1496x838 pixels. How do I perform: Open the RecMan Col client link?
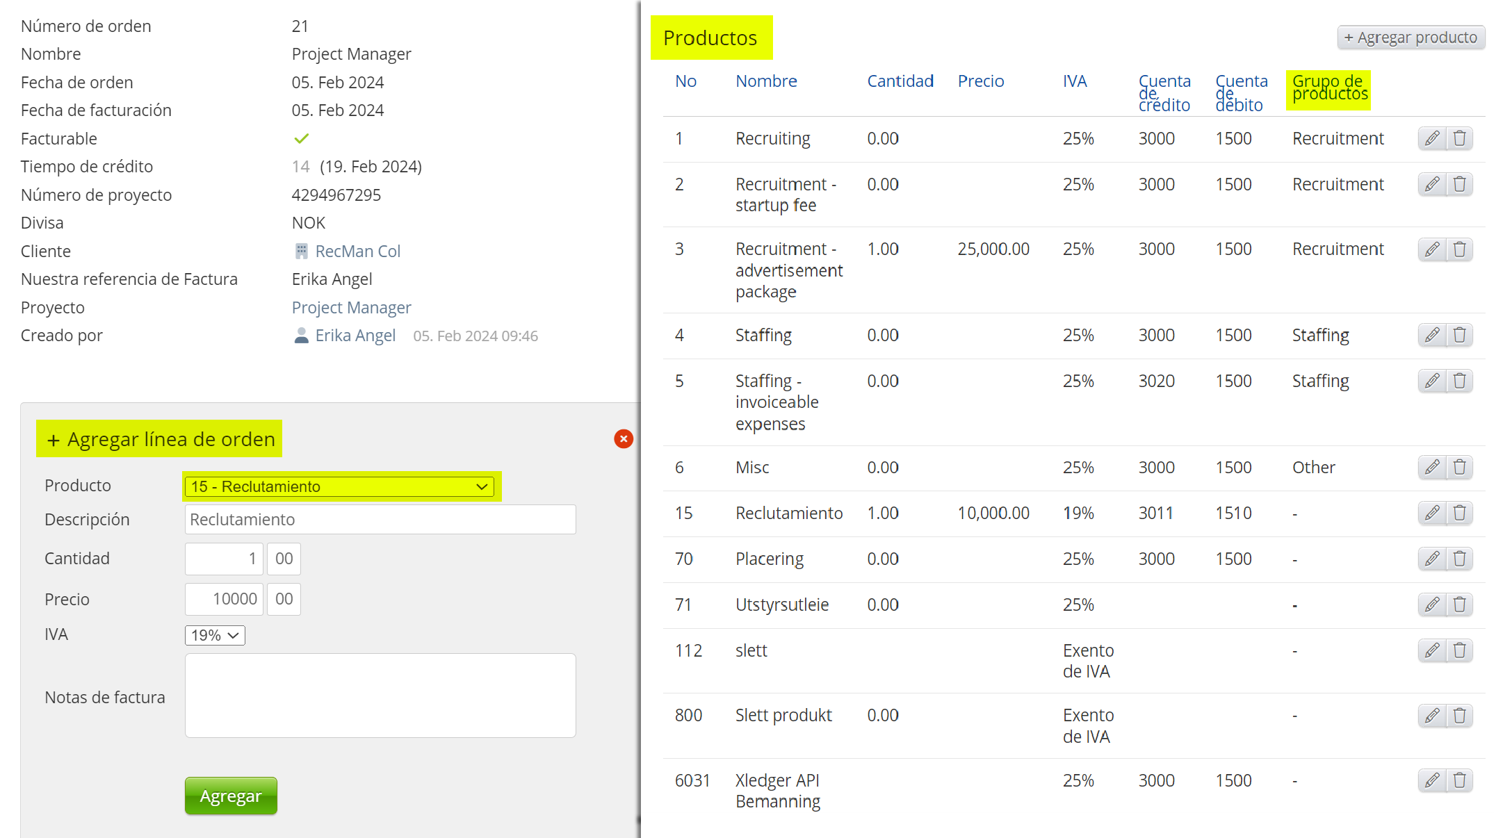357,251
